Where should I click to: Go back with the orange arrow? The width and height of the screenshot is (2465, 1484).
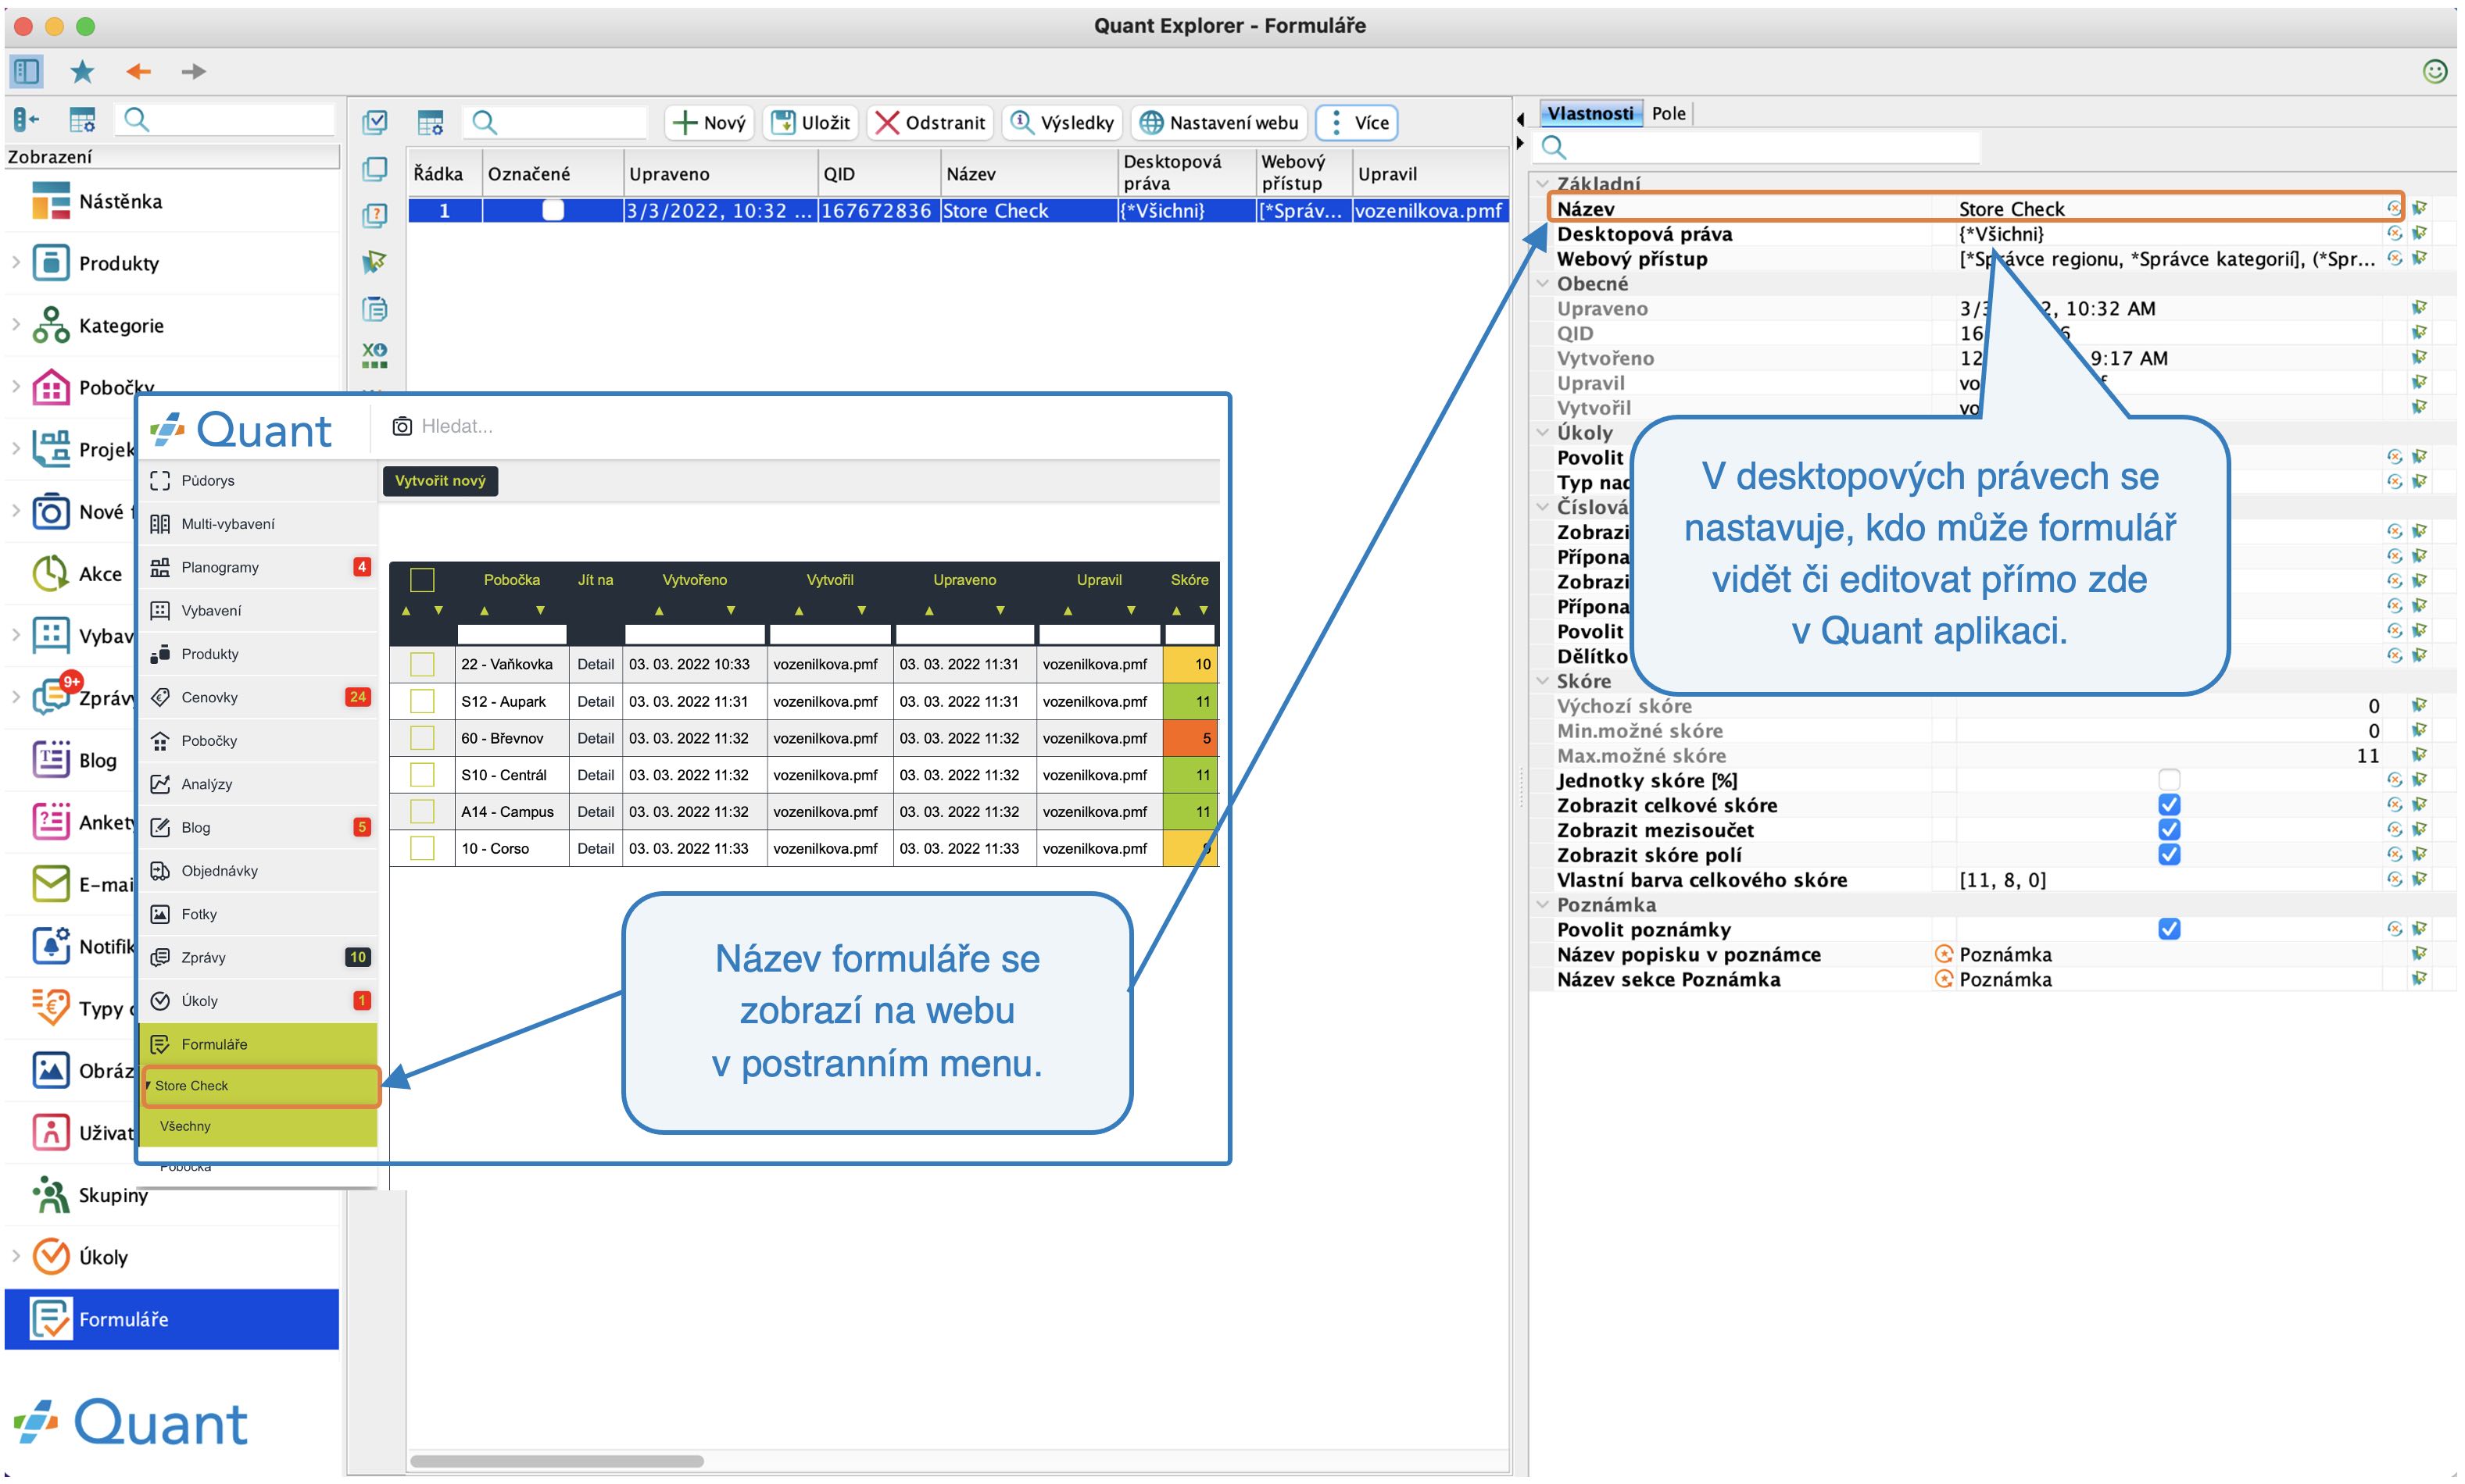point(138,71)
